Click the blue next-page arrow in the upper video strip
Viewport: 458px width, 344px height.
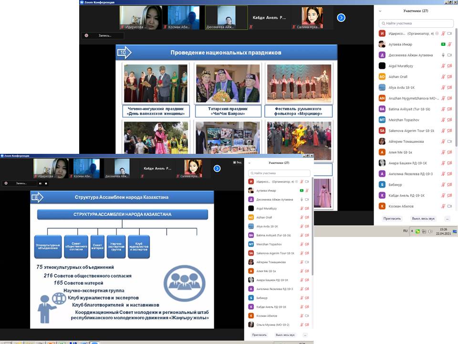(341, 18)
